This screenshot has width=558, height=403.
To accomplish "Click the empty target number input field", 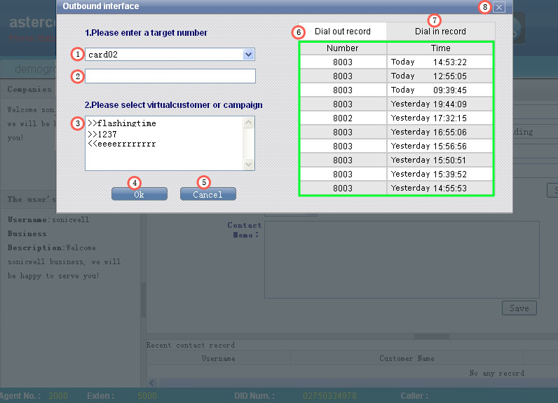I will pyautogui.click(x=170, y=76).
